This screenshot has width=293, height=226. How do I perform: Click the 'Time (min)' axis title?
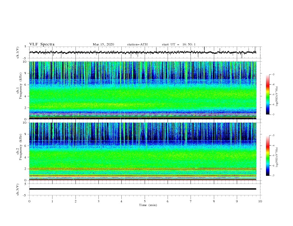(148, 205)
